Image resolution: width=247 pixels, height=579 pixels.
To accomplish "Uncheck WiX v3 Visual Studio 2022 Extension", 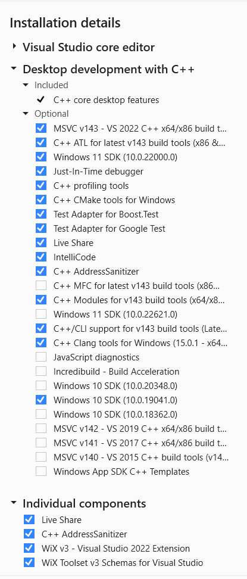I will pos(29,548).
